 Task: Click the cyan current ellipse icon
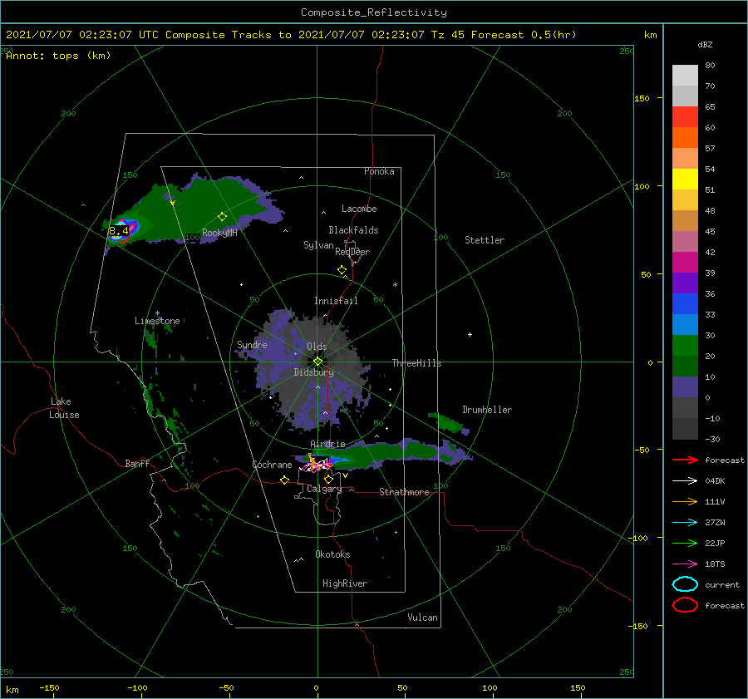685,584
